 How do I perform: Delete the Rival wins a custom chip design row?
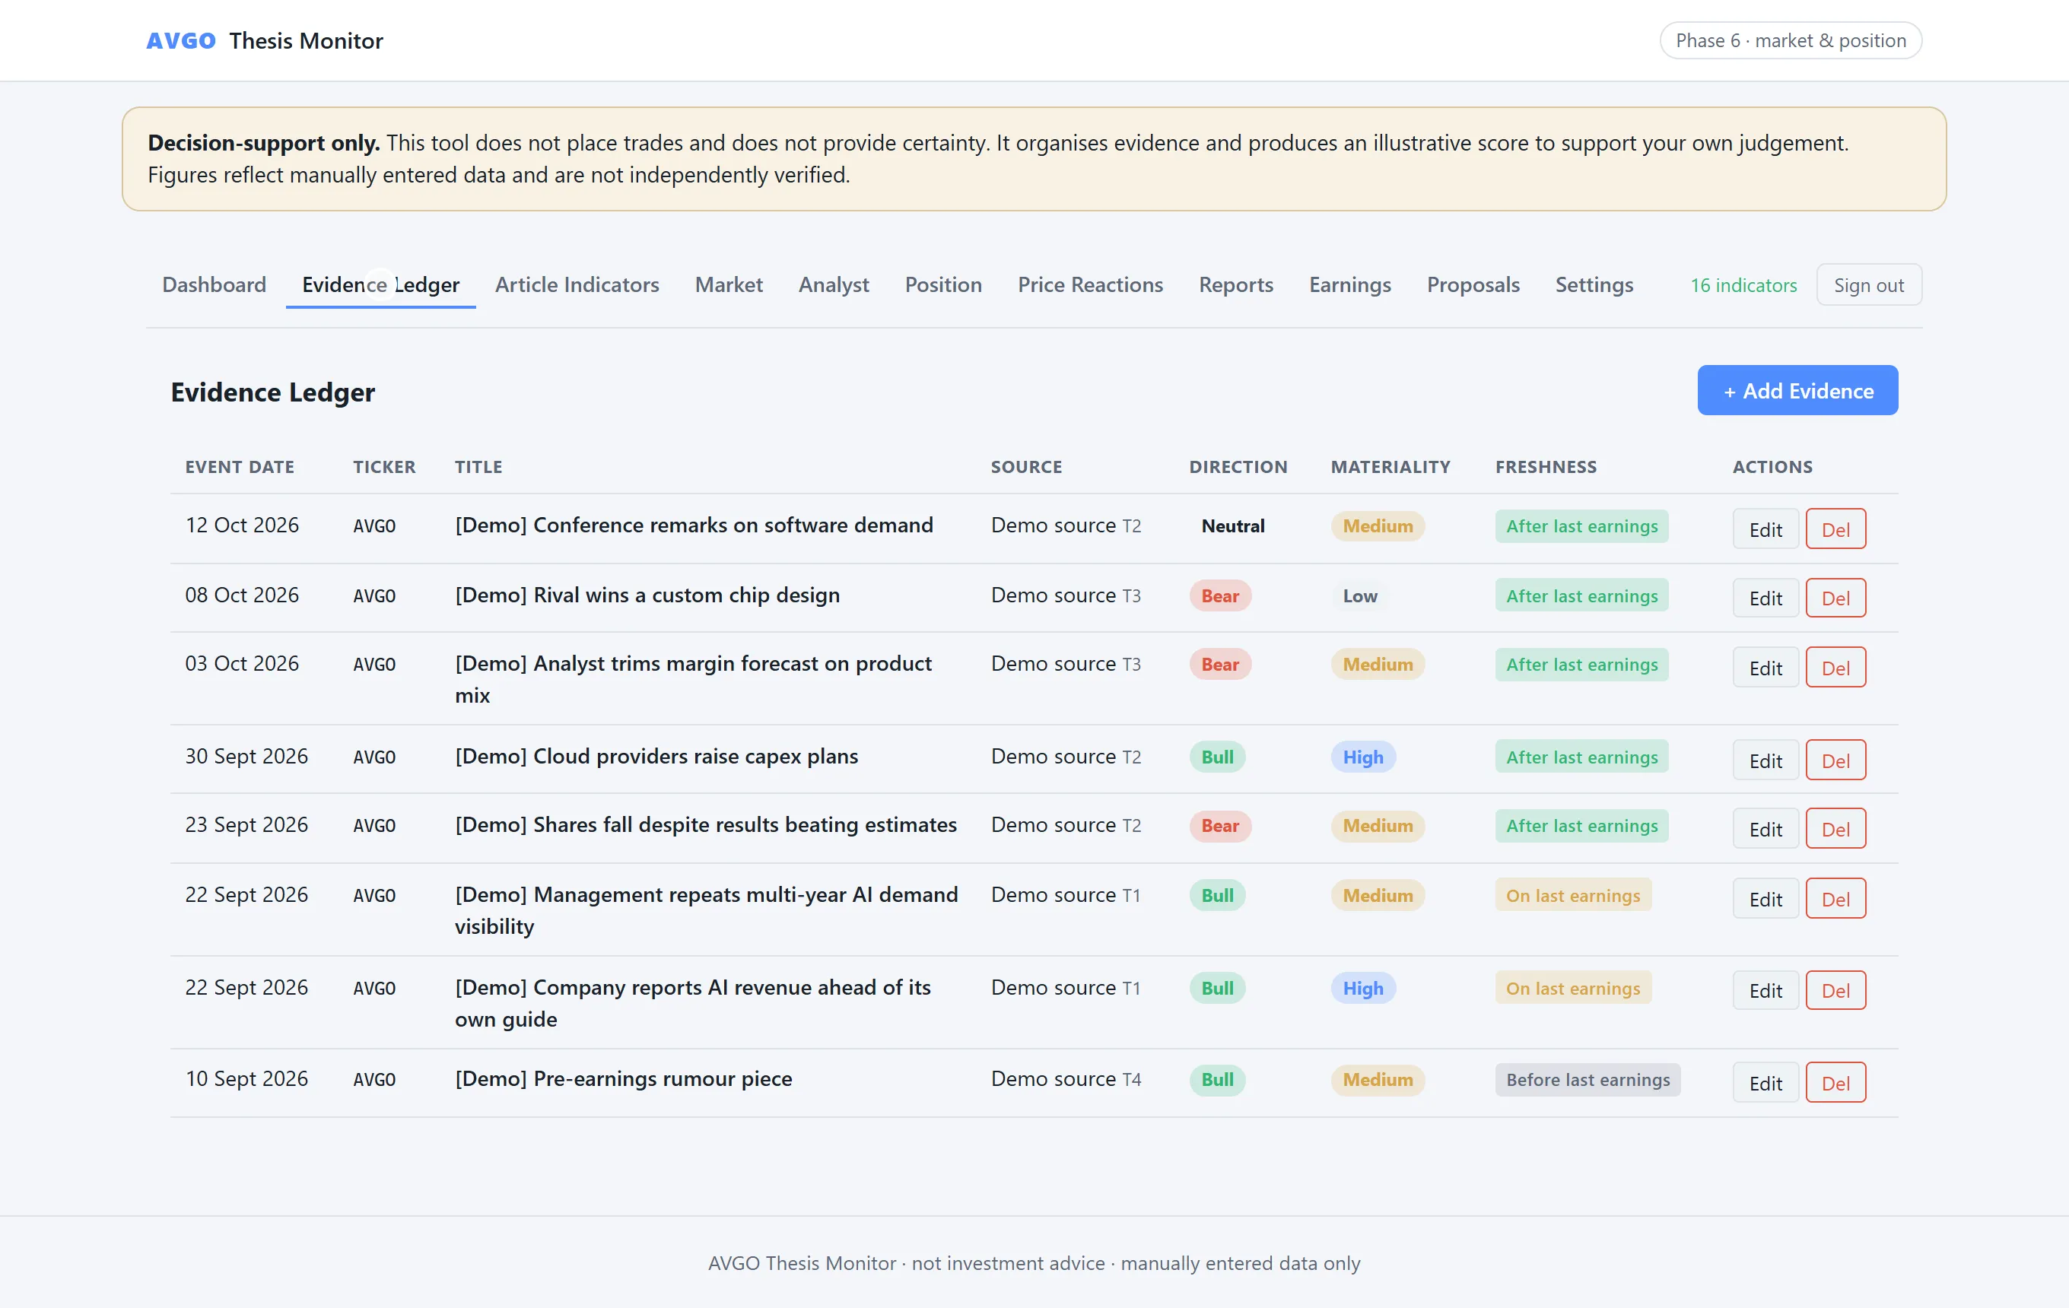pos(1835,598)
